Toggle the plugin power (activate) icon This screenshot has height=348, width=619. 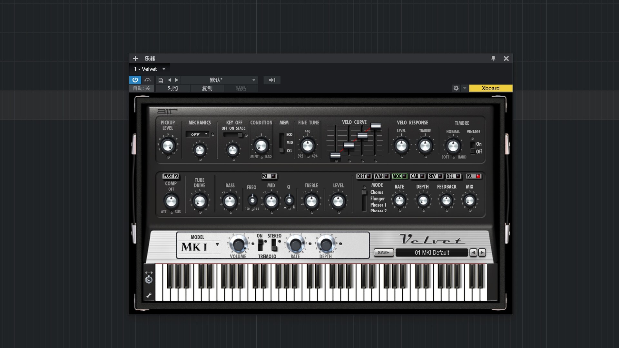135,80
